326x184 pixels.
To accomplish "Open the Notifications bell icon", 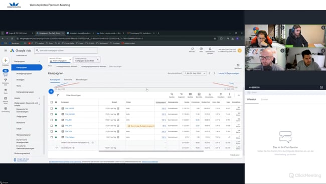I will coord(210,49).
